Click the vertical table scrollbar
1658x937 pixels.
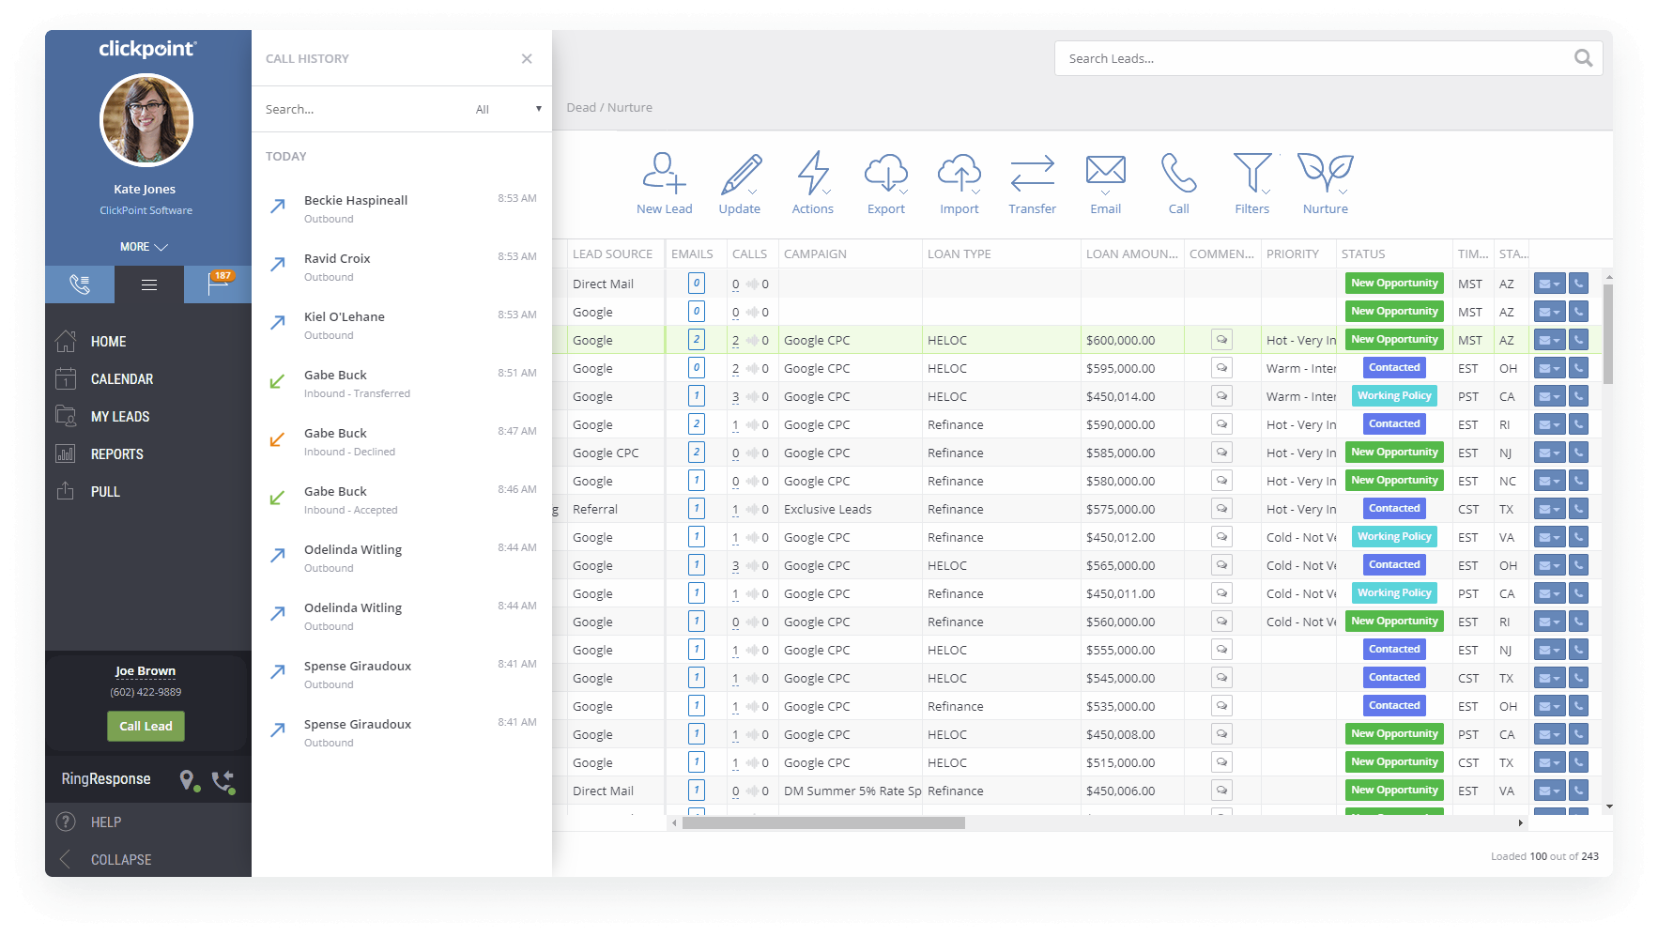click(x=1608, y=333)
